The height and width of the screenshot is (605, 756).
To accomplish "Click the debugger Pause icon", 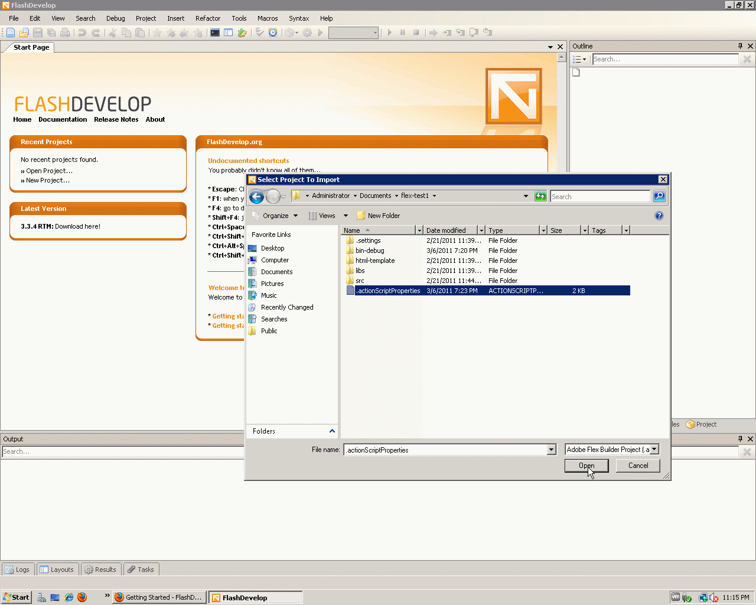I will point(403,32).
